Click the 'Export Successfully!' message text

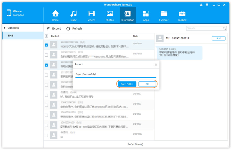[86, 74]
